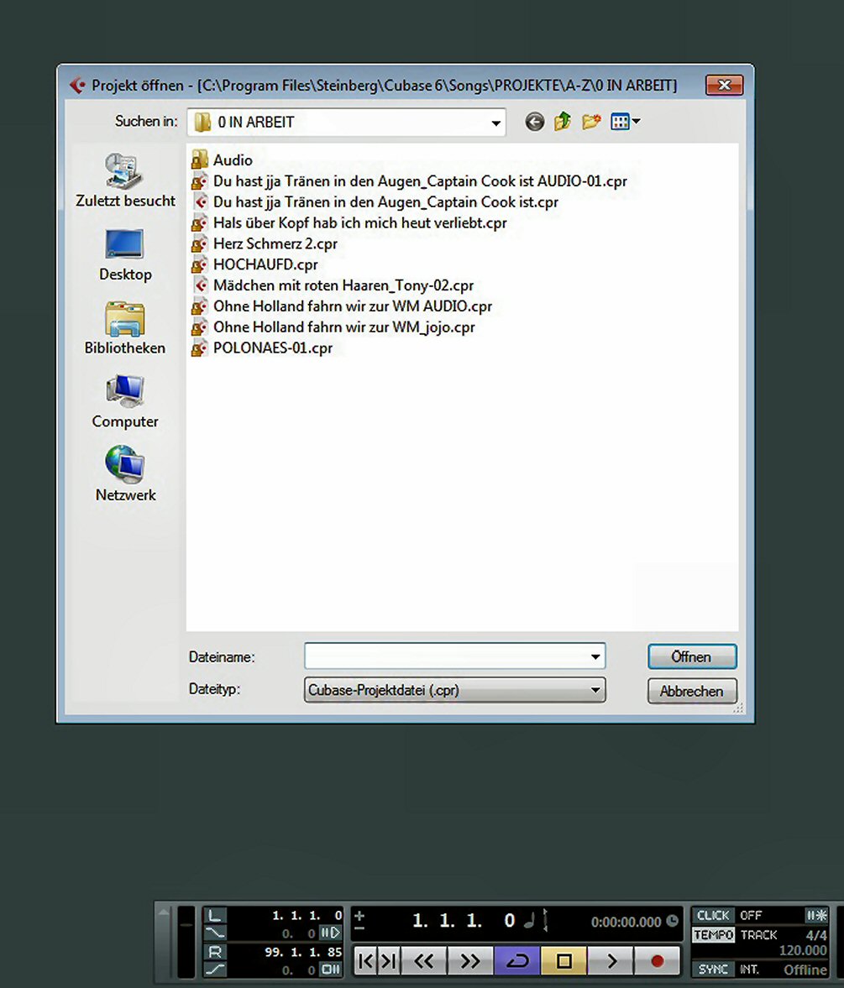Open Bibliotheken from the places bar
This screenshot has width=844, height=988.
point(125,327)
